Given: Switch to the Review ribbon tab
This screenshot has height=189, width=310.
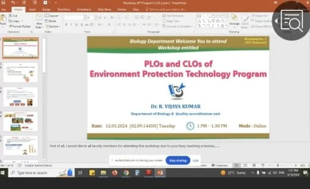Looking at the screenshot, I should pyautogui.click(x=122, y=9).
